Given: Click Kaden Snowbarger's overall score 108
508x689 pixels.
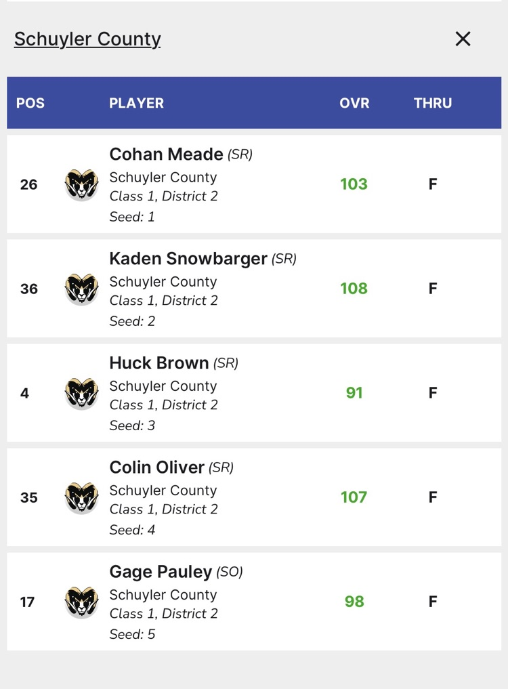Looking at the screenshot, I should tap(354, 289).
